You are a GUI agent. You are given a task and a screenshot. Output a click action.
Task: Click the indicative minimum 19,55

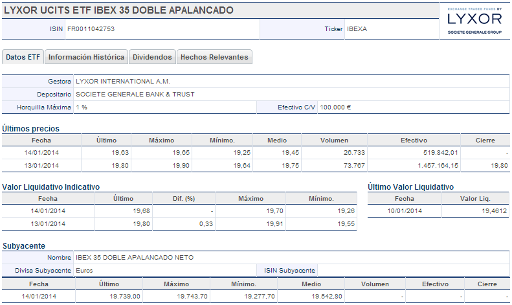click(x=346, y=224)
